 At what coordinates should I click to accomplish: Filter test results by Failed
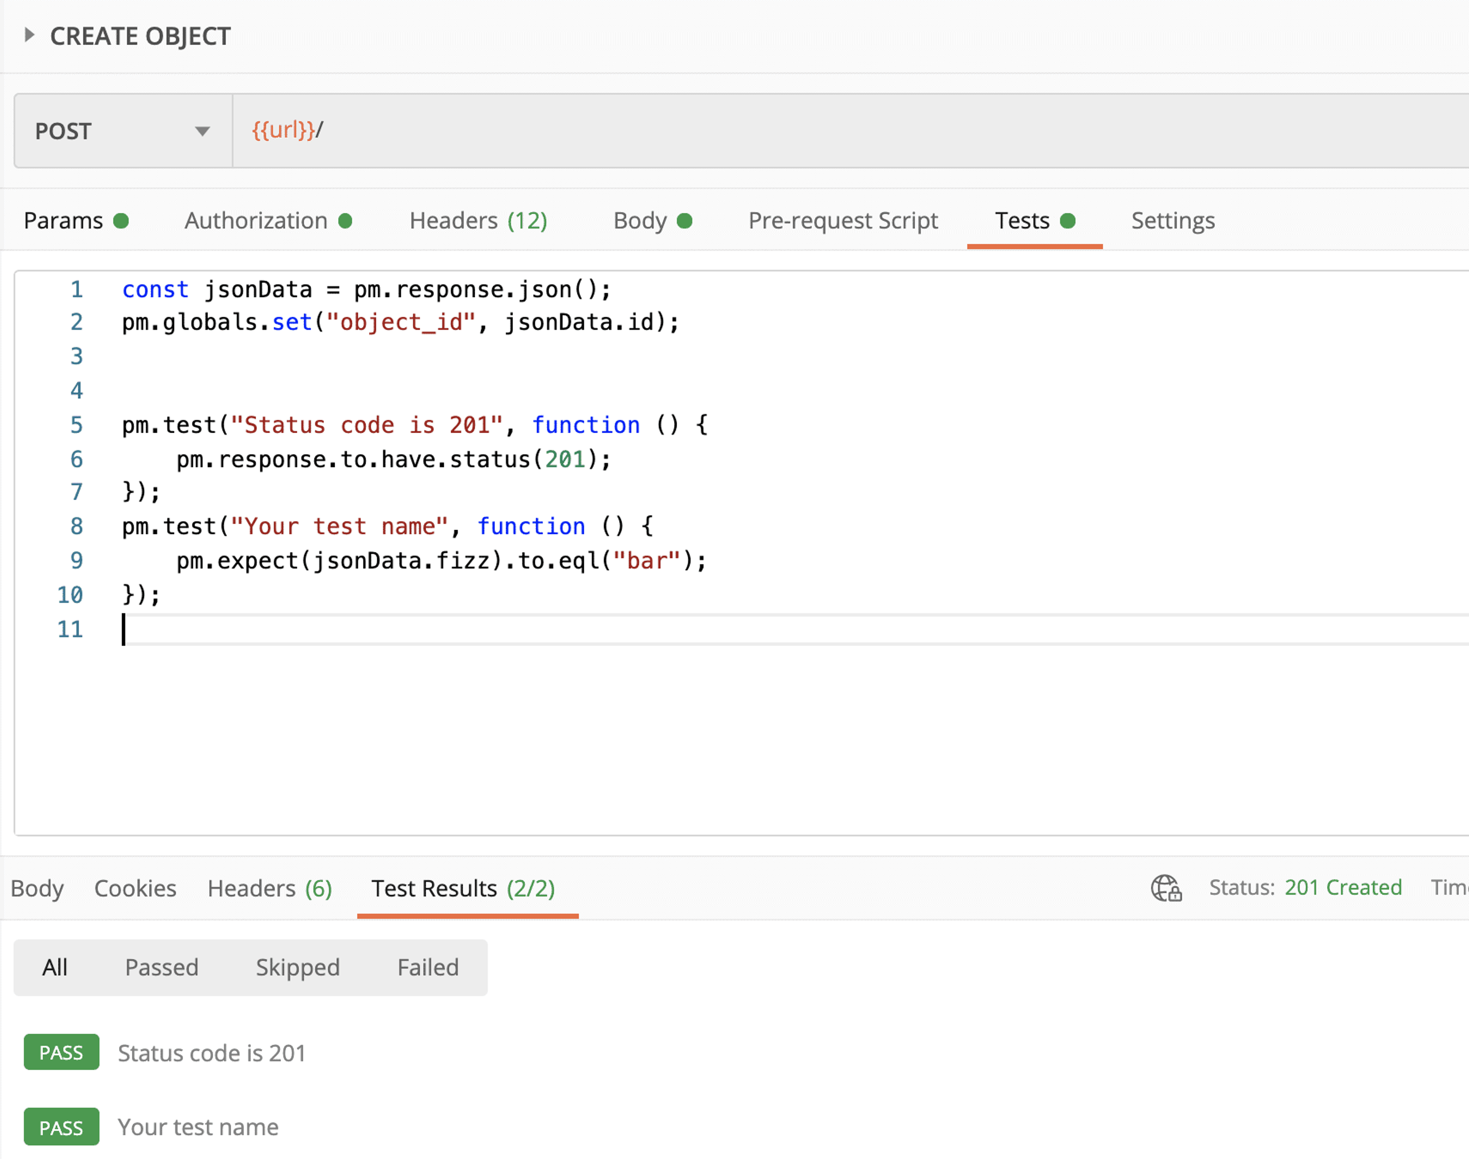pos(428,967)
